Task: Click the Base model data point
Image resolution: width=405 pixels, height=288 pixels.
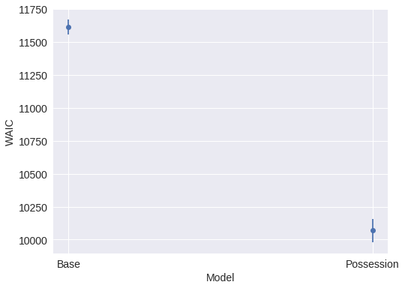Action: (x=68, y=27)
